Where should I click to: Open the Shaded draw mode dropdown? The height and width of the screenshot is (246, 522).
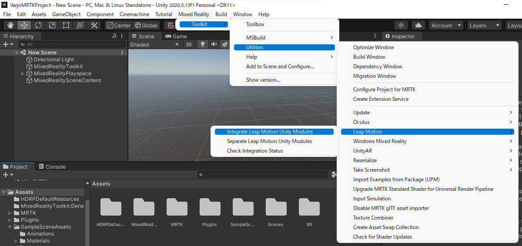[155, 44]
